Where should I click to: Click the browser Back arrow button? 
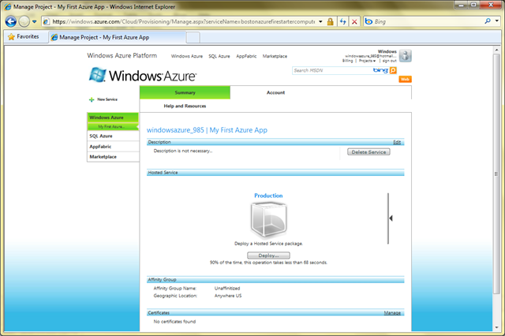[9, 21]
